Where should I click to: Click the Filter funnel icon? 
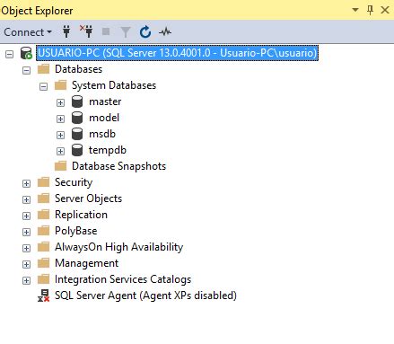coord(126,32)
